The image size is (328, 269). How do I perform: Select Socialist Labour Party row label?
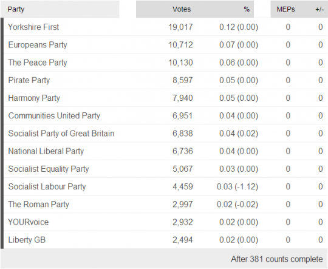(x=47, y=186)
